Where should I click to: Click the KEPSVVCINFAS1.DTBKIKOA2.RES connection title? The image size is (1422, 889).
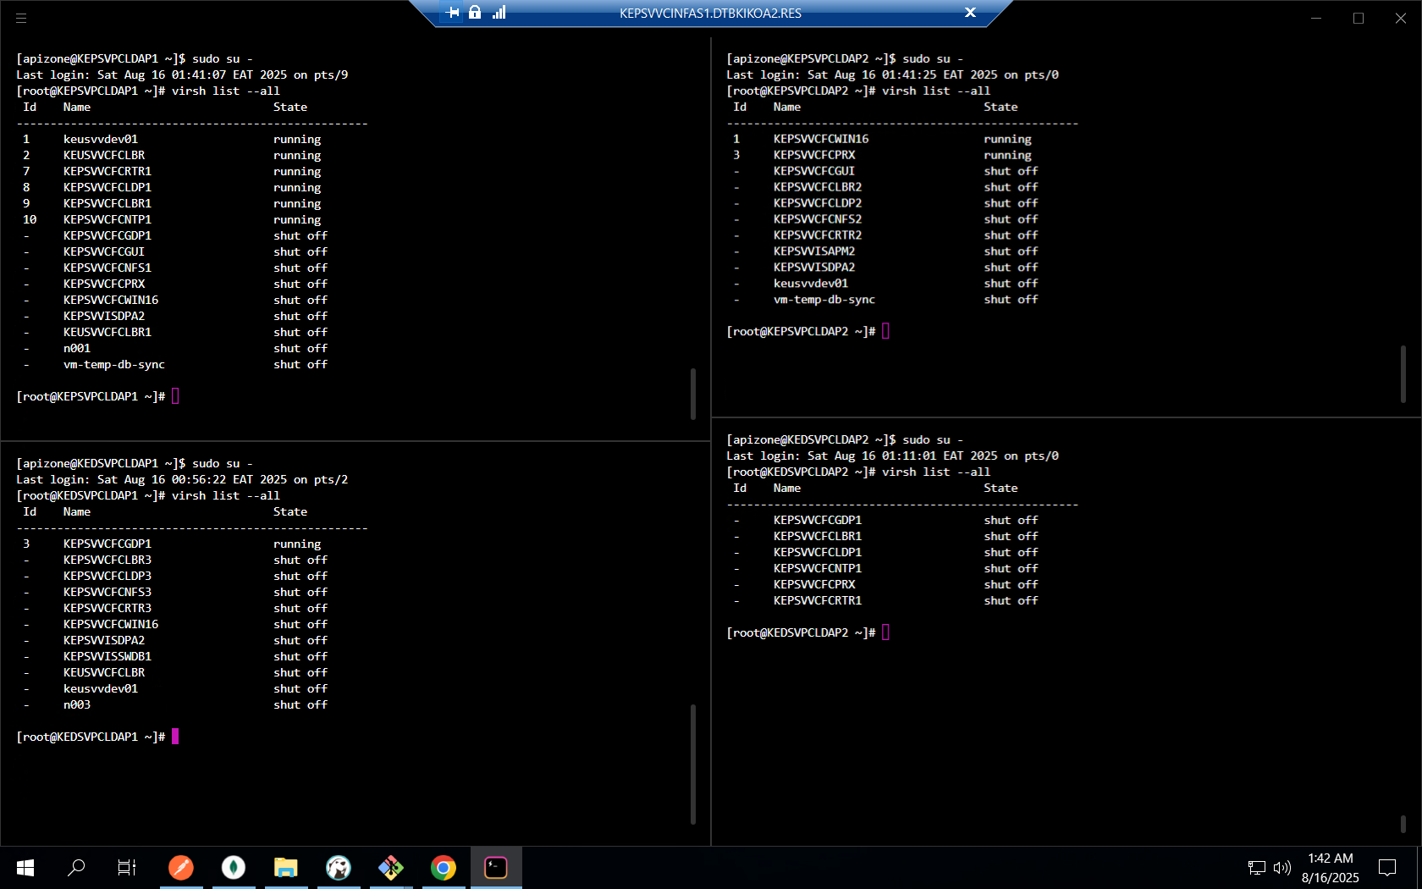[711, 13]
